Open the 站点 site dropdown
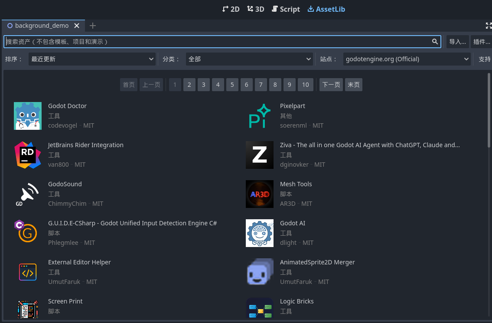492x323 pixels. 407,59
